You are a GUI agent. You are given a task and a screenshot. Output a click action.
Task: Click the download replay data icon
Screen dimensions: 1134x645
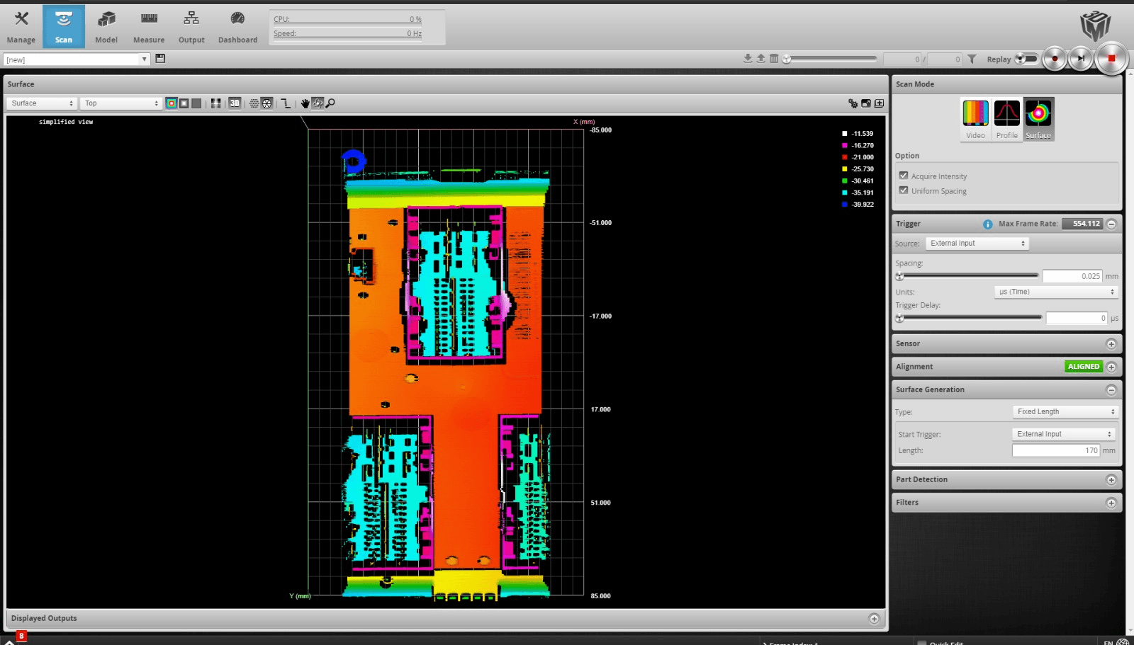click(748, 59)
